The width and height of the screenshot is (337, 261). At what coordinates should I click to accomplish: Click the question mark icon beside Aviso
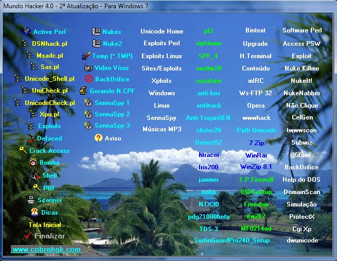tap(98, 138)
